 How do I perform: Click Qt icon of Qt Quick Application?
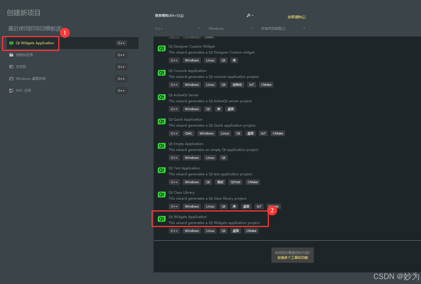[161, 121]
